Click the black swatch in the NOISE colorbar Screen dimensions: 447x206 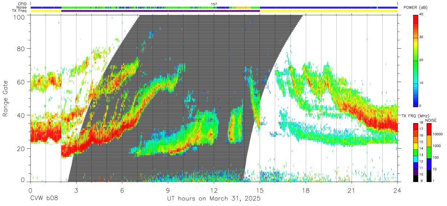[x=429, y=175]
